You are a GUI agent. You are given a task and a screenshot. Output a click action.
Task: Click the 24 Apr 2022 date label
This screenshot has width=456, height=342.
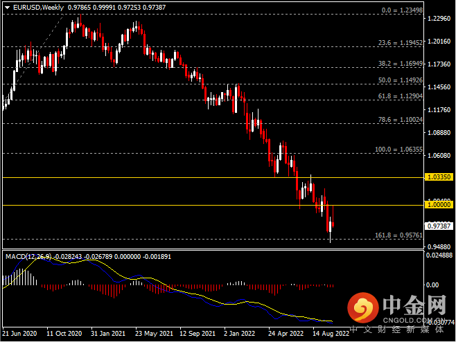(x=286, y=334)
